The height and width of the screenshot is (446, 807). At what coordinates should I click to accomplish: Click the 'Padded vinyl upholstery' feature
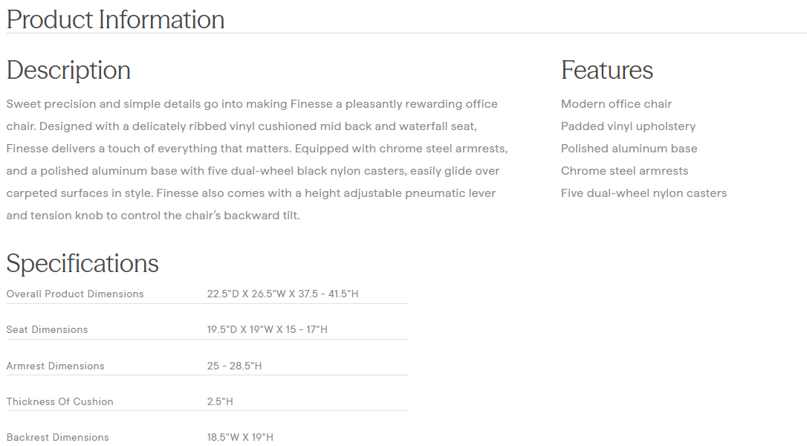point(628,126)
